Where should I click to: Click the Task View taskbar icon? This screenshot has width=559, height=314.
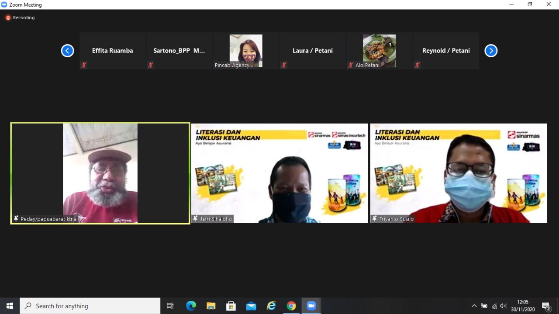pyautogui.click(x=170, y=306)
